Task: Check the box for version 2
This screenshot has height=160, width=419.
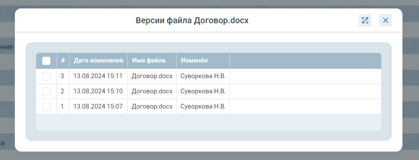Action: tap(46, 92)
